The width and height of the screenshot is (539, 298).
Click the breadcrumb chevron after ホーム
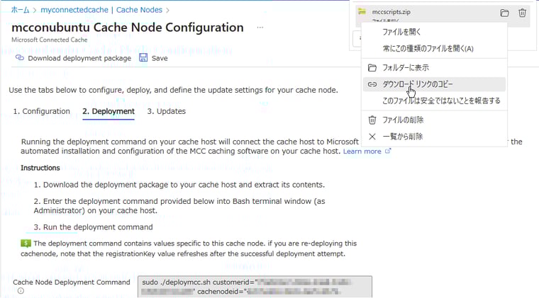tap(35, 11)
